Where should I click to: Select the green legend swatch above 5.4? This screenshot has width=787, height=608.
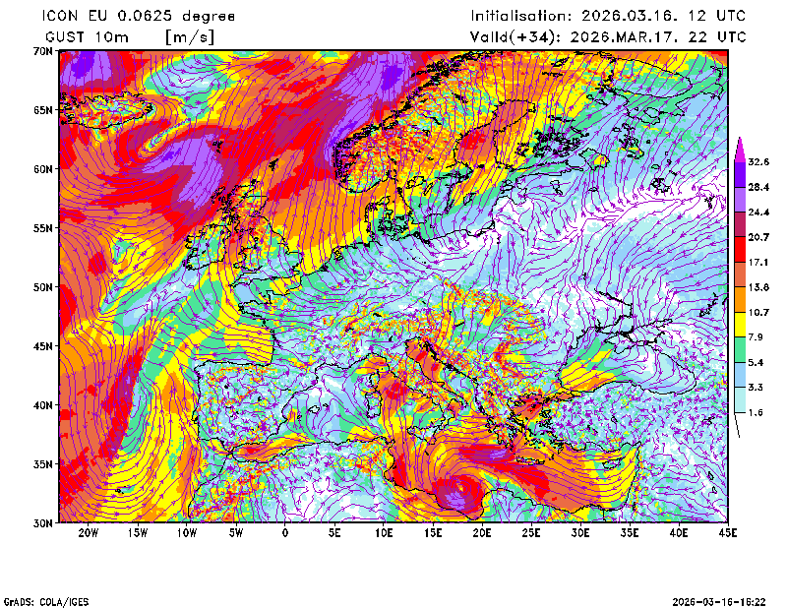tap(738, 350)
